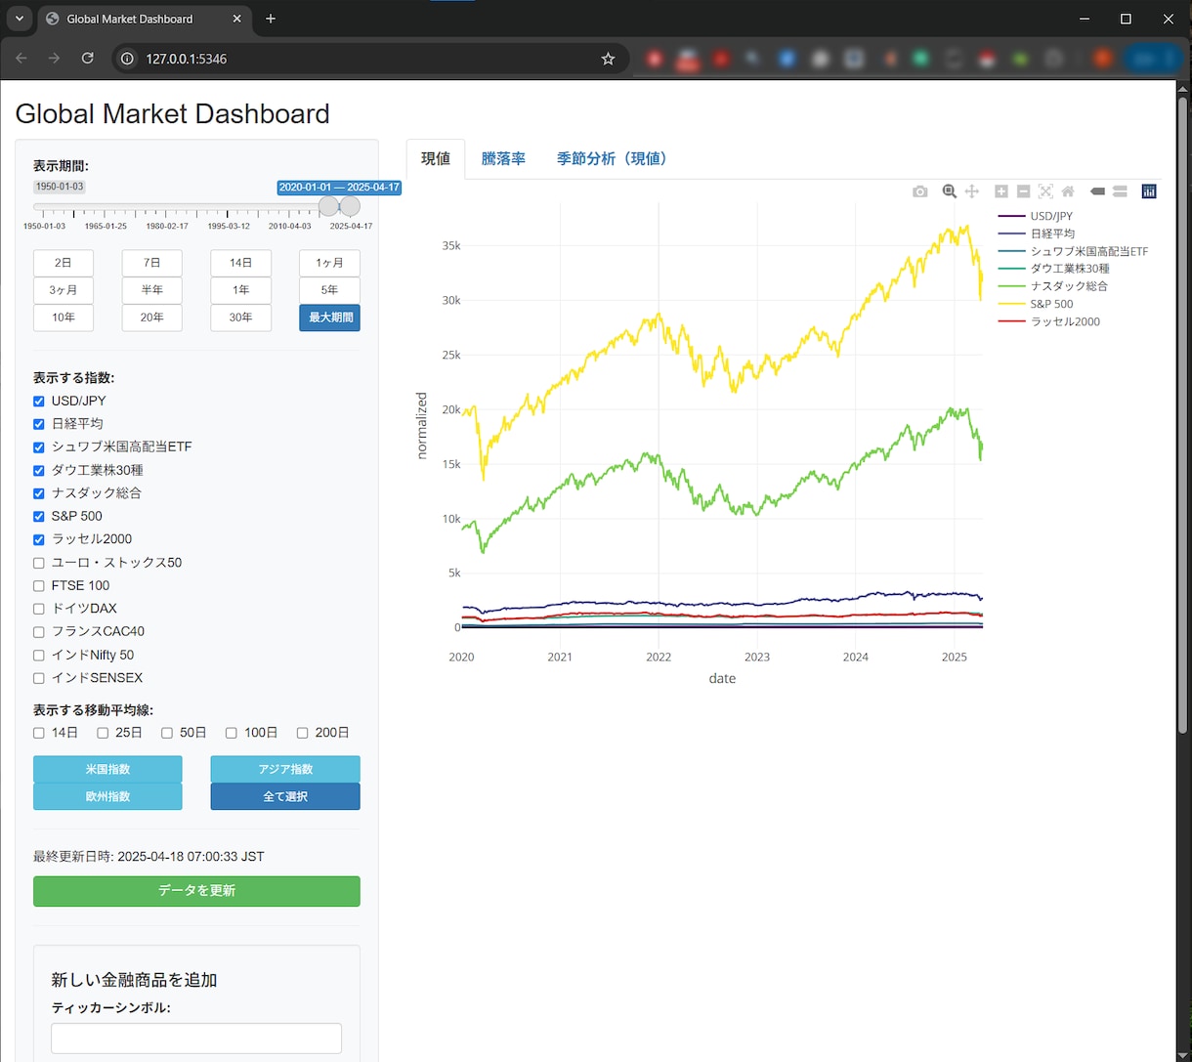Bookmark this page with the star icon
This screenshot has height=1062, width=1192.
[x=608, y=59]
